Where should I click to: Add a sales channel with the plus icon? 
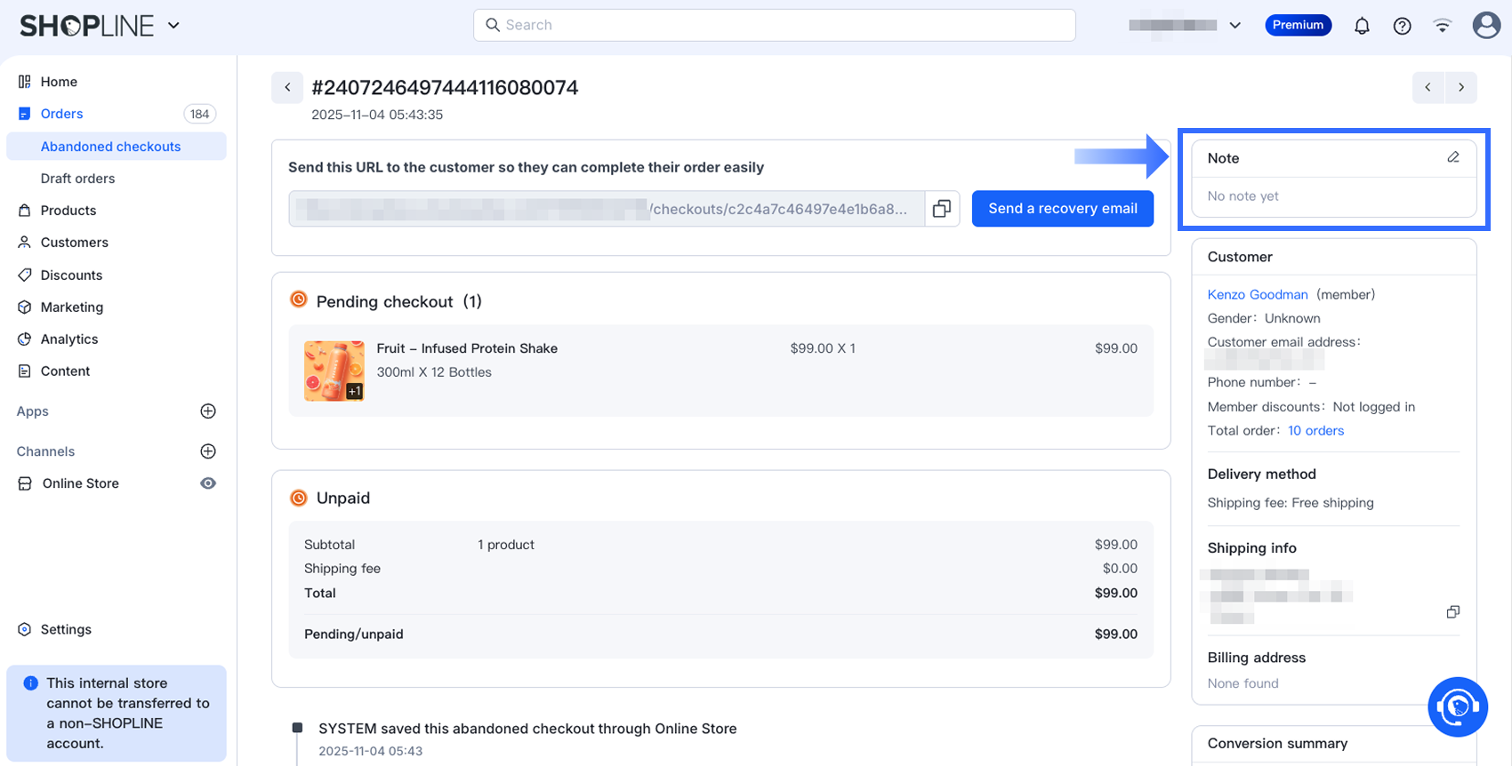point(208,451)
